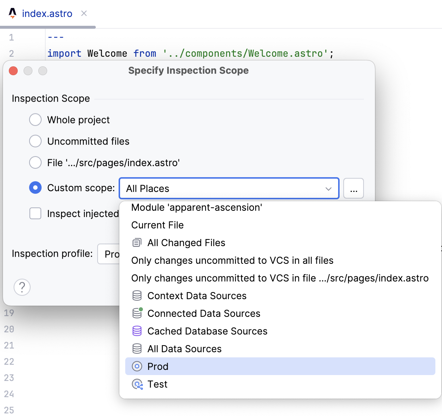Click the Astro file icon in tab
Viewport: 442px width, 420px height.
point(13,14)
